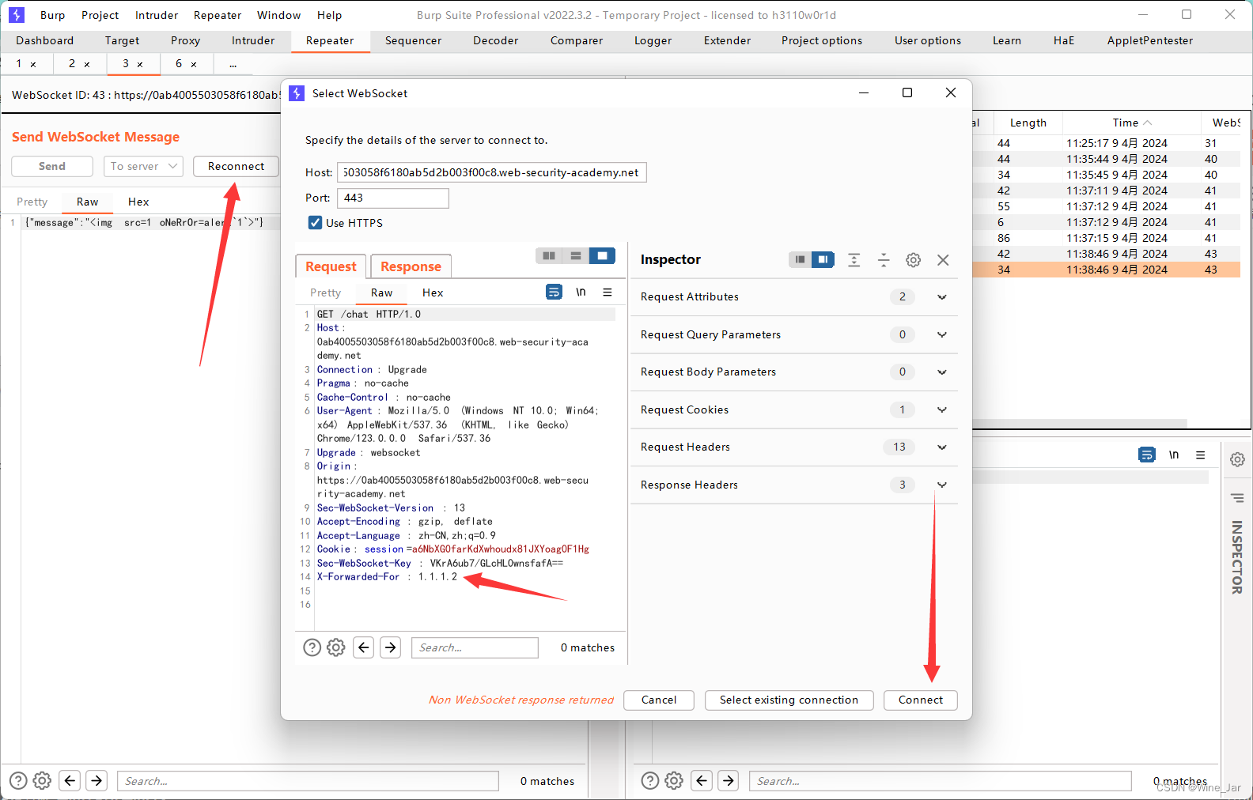Sort history by Time column
The width and height of the screenshot is (1253, 800).
(x=1131, y=123)
